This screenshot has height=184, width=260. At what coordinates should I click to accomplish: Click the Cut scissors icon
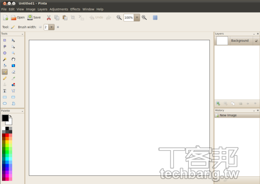49,17
